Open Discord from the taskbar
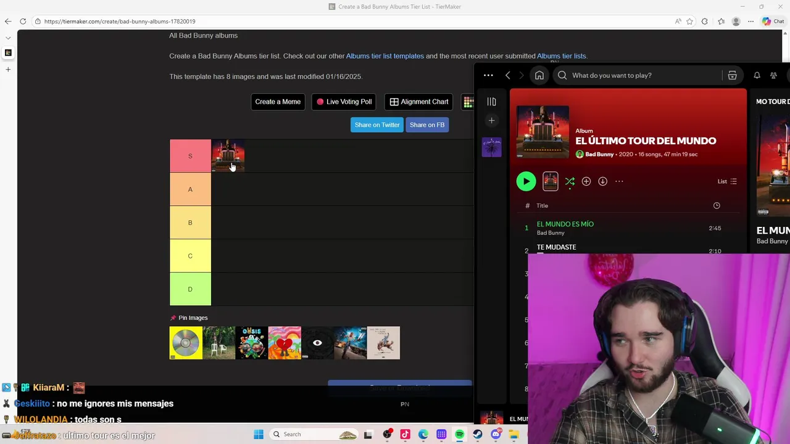This screenshot has width=790, height=444. (x=496, y=435)
